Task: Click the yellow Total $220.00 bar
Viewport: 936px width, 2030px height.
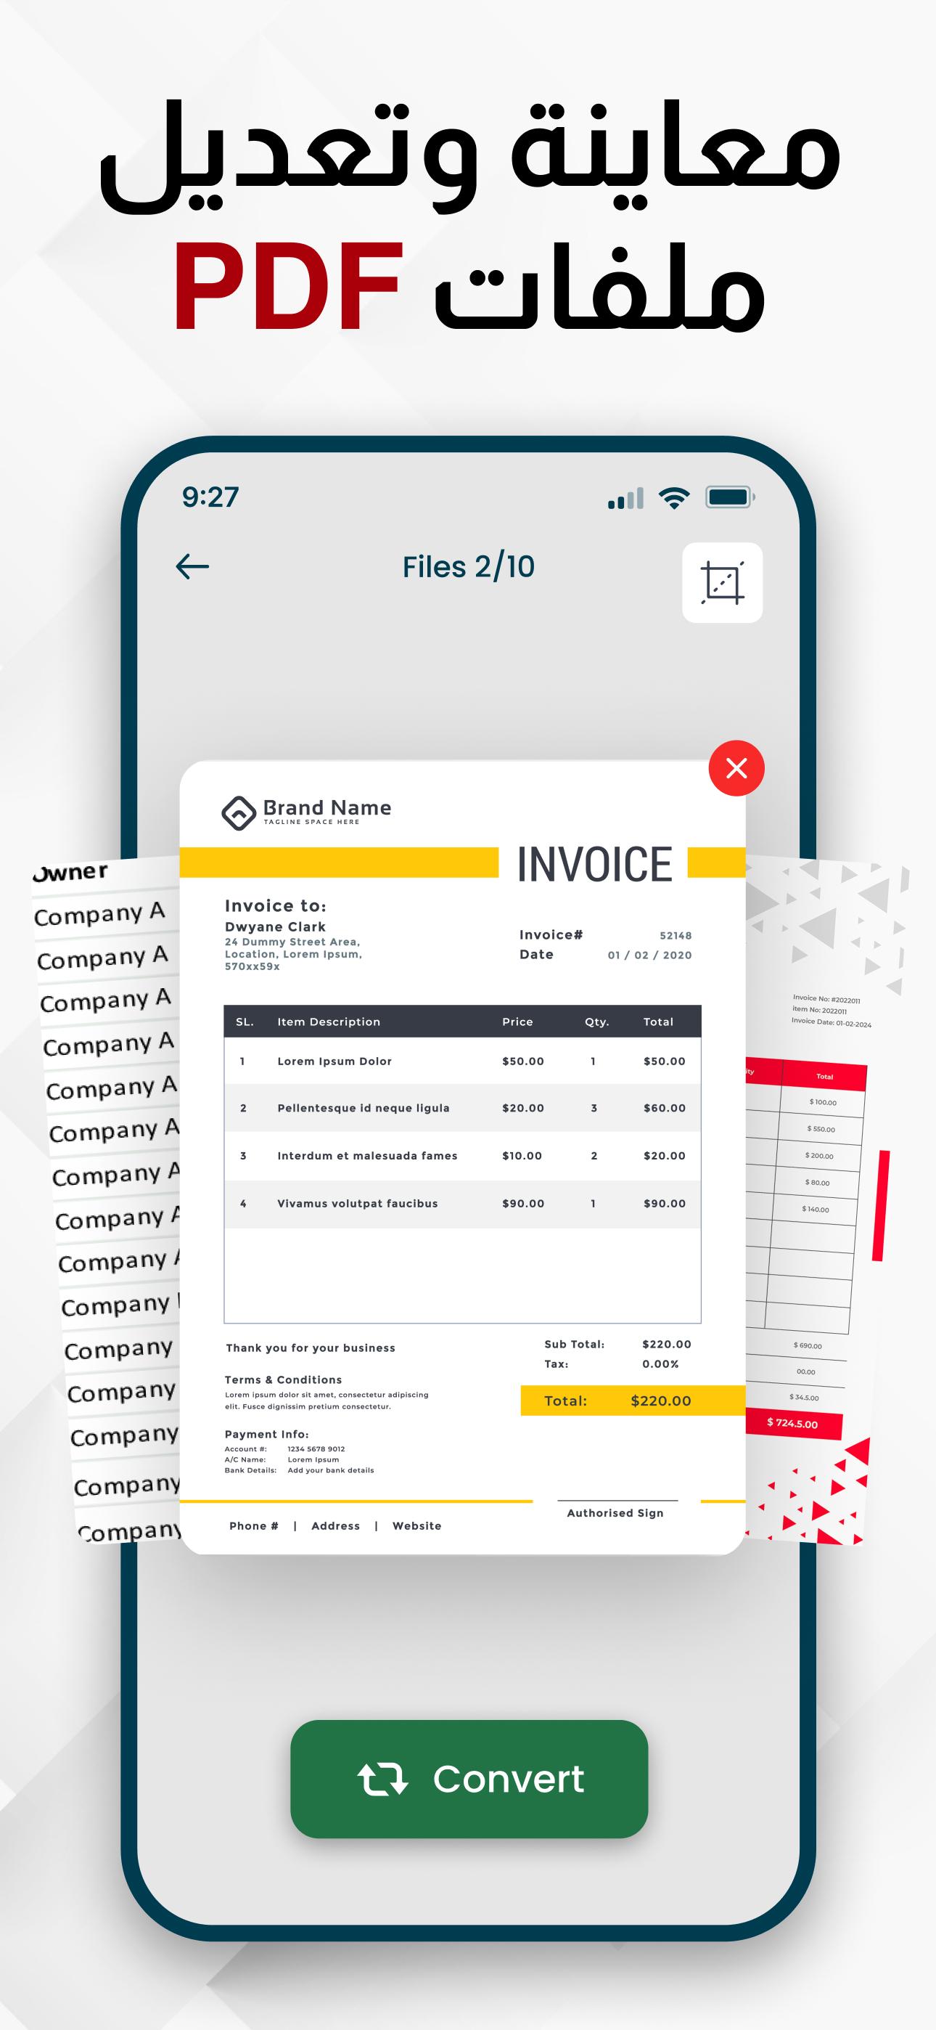Action: [633, 1401]
